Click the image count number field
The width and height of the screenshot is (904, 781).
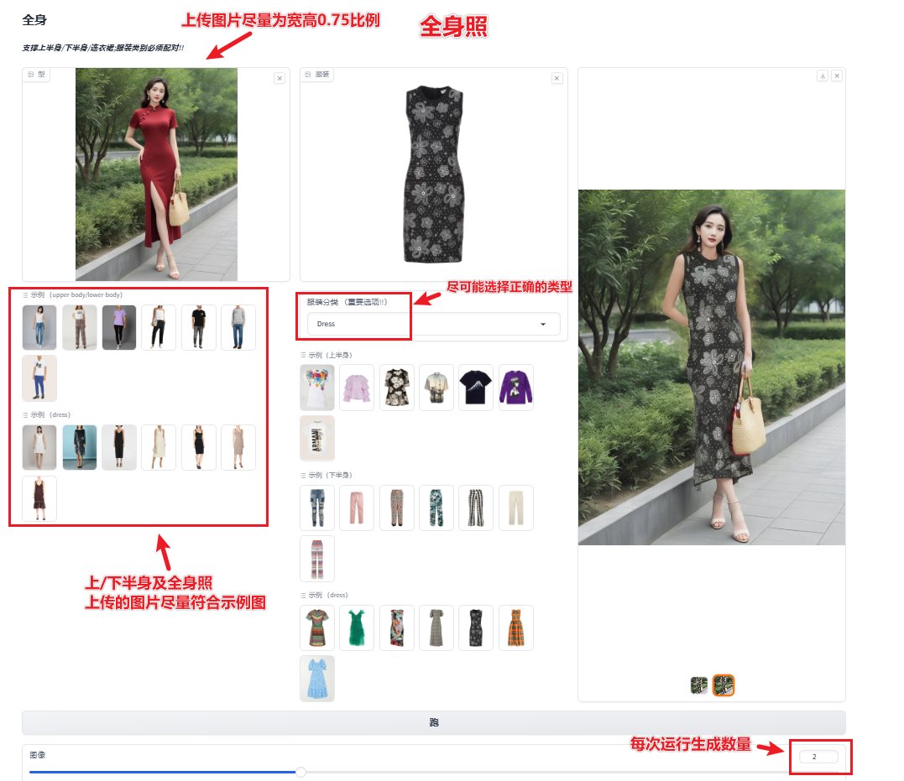point(818,757)
